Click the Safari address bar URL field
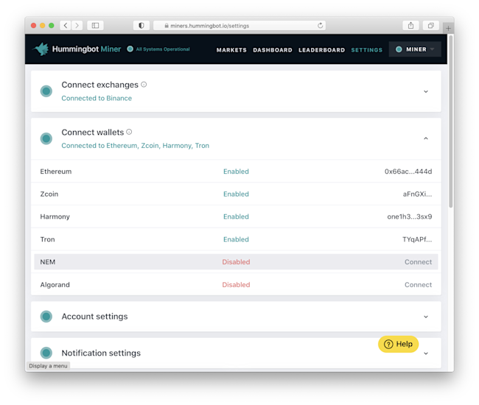 click(239, 25)
